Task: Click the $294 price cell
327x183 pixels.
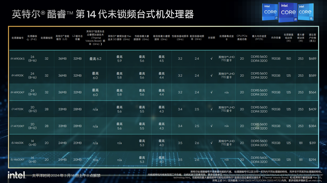Action: coord(312,160)
